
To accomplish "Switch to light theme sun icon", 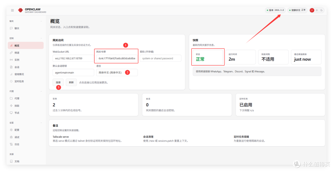I will pyautogui.click(x=317, y=10).
